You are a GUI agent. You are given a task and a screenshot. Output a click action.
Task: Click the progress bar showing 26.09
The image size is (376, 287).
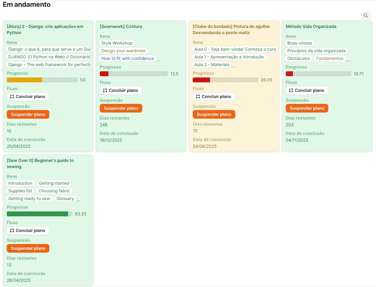[225, 80]
